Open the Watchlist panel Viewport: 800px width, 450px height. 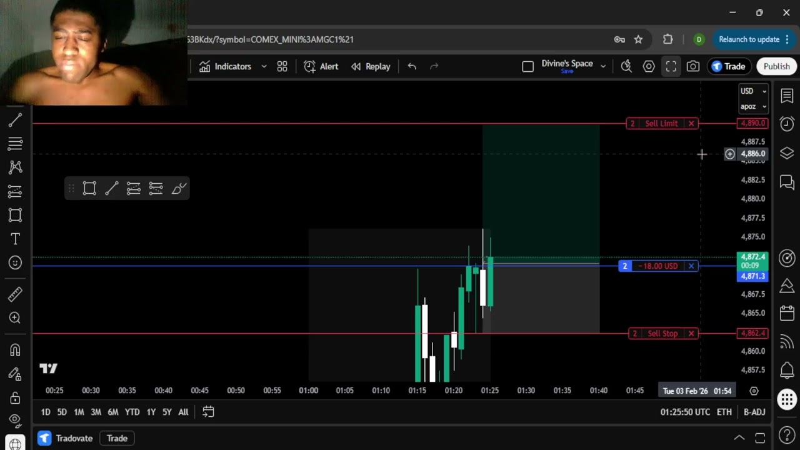tap(787, 96)
